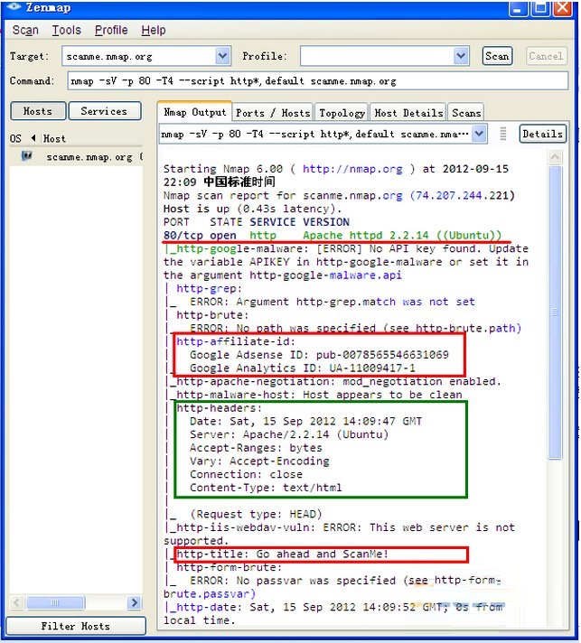Click the Services button
The width and height of the screenshot is (581, 643).
(104, 111)
